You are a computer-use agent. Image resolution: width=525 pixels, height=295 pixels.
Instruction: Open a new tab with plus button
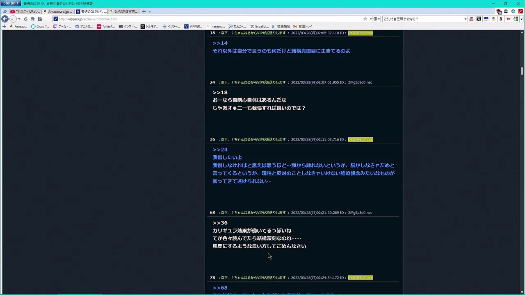click(144, 11)
